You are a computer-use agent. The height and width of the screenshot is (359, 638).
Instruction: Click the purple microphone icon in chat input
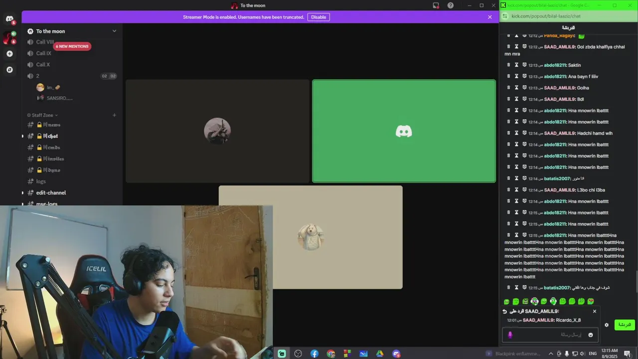point(510,335)
